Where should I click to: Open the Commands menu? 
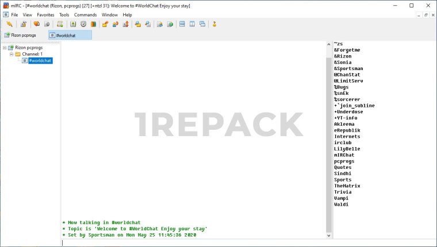85,14
